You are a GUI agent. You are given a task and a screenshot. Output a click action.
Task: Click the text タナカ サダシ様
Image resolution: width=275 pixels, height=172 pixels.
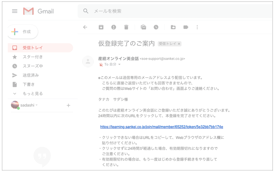pos(113,99)
